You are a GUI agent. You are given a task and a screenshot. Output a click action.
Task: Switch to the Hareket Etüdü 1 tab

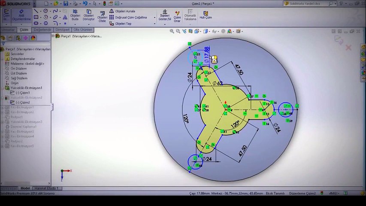(46, 188)
